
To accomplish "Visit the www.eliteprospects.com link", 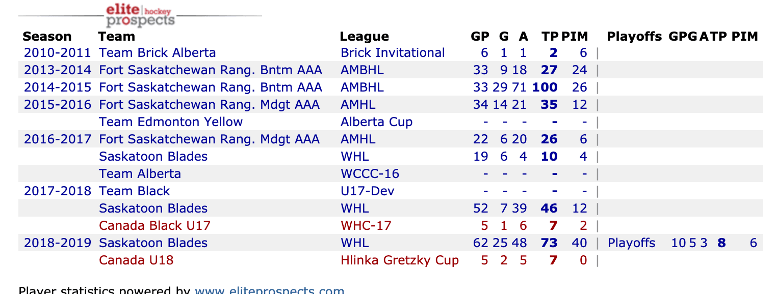I will [269, 292].
